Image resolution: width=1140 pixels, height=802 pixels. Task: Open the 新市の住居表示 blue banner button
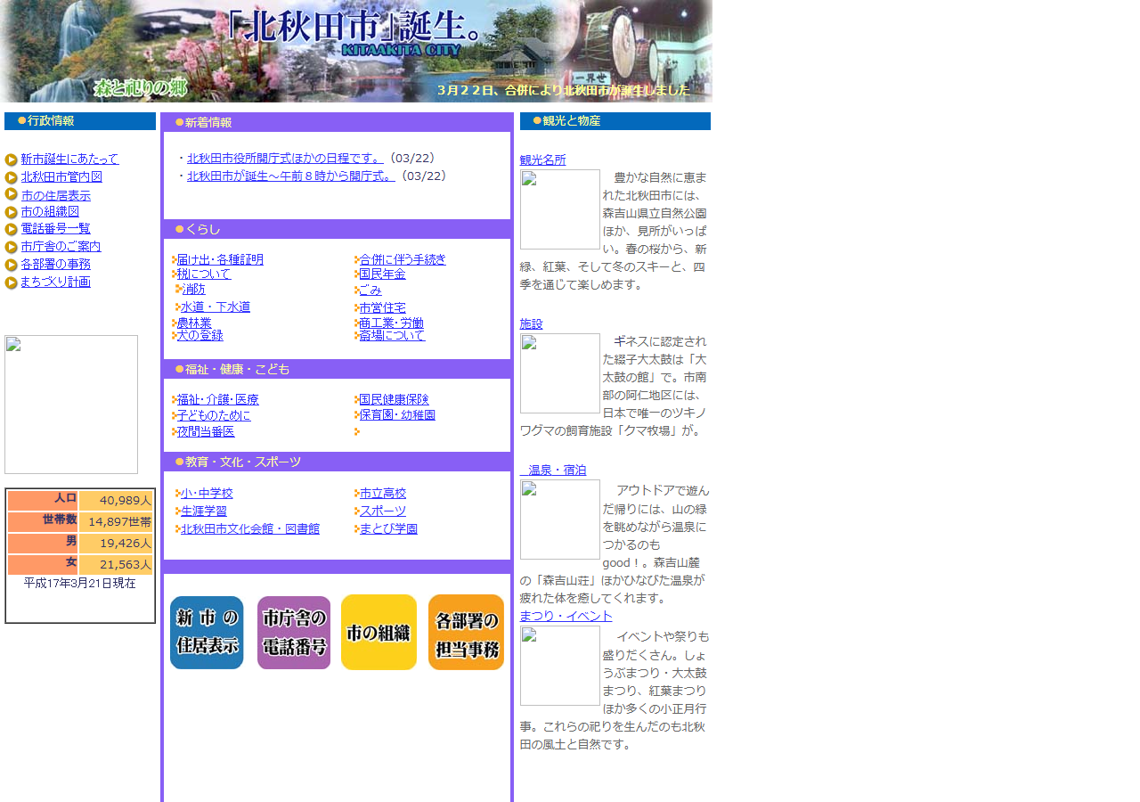[207, 633]
